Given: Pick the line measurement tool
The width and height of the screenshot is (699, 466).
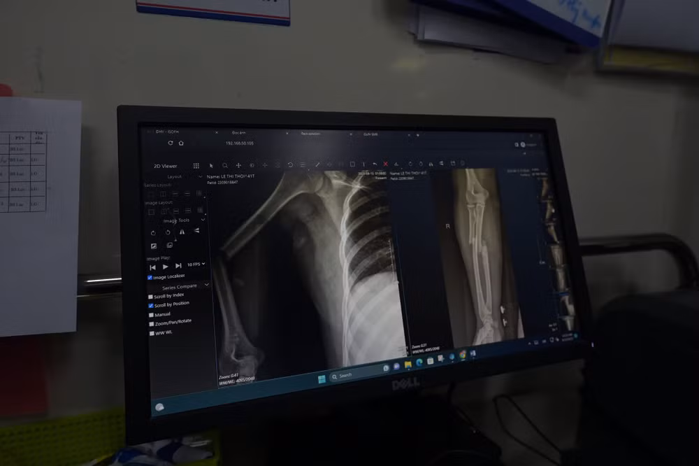Looking at the screenshot, I should pyautogui.click(x=317, y=164).
